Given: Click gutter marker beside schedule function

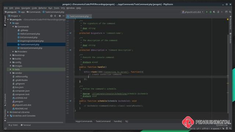Looking at the screenshot, I should (70, 101).
